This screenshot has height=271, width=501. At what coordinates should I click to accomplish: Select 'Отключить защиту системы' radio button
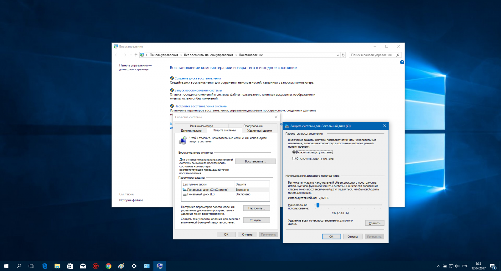coord(294,159)
